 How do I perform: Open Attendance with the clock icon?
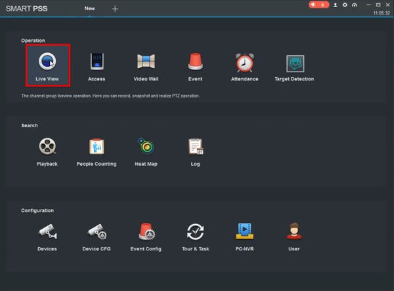tap(244, 64)
